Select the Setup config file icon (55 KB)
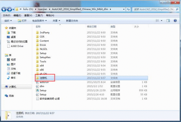The height and width of the screenshot is (122, 181). coord(37,94)
